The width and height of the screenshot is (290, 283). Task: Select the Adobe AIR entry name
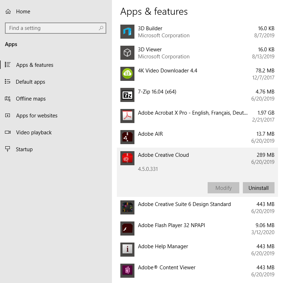point(150,134)
